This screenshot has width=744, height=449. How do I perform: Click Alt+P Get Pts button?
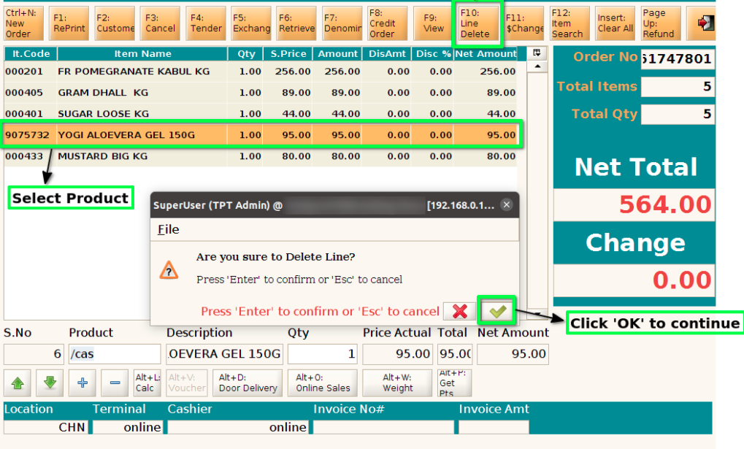tap(454, 383)
